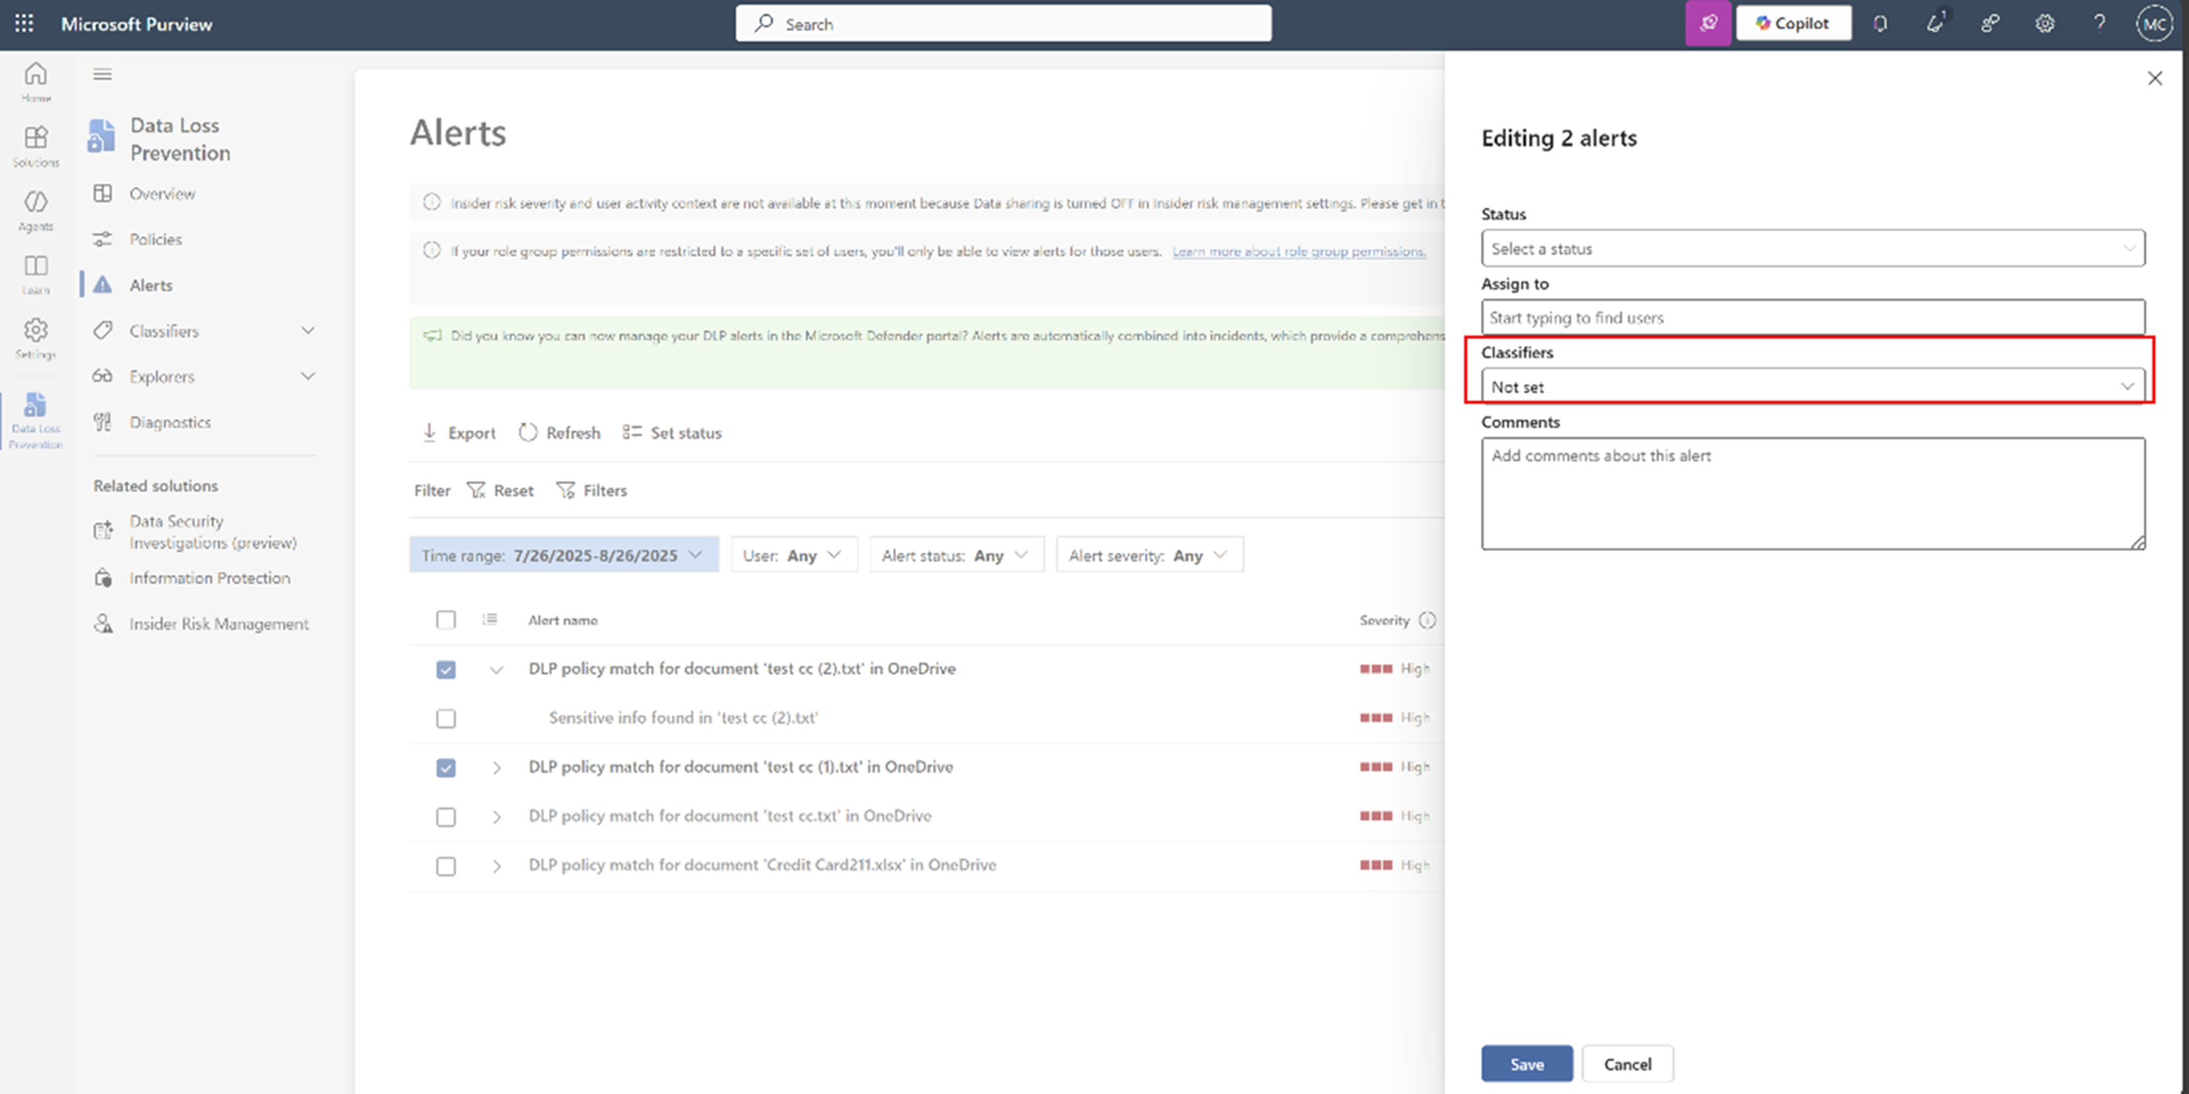Click the help question mark icon

[2099, 24]
